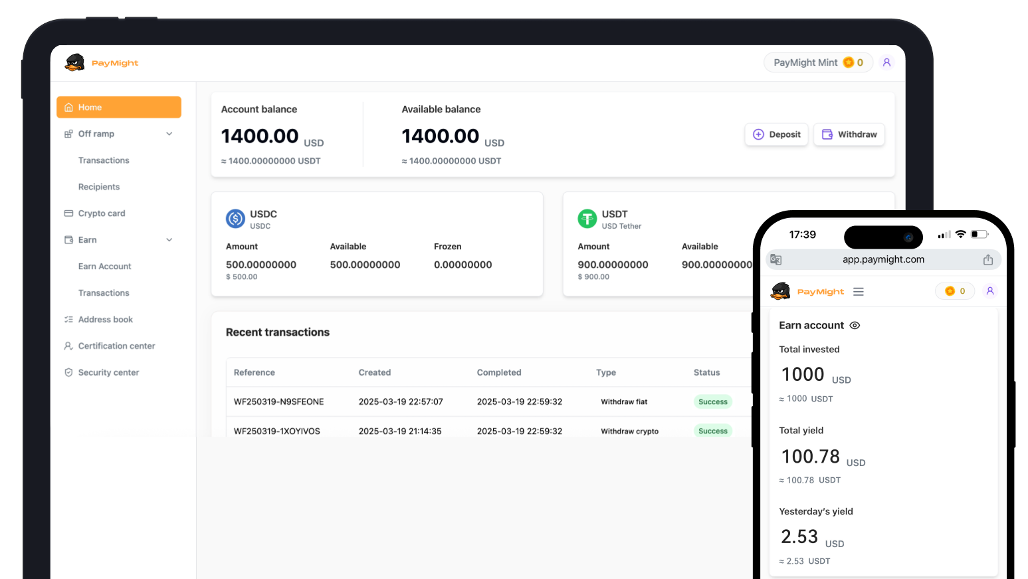
Task: Click the USDC coin icon
Action: click(x=235, y=219)
